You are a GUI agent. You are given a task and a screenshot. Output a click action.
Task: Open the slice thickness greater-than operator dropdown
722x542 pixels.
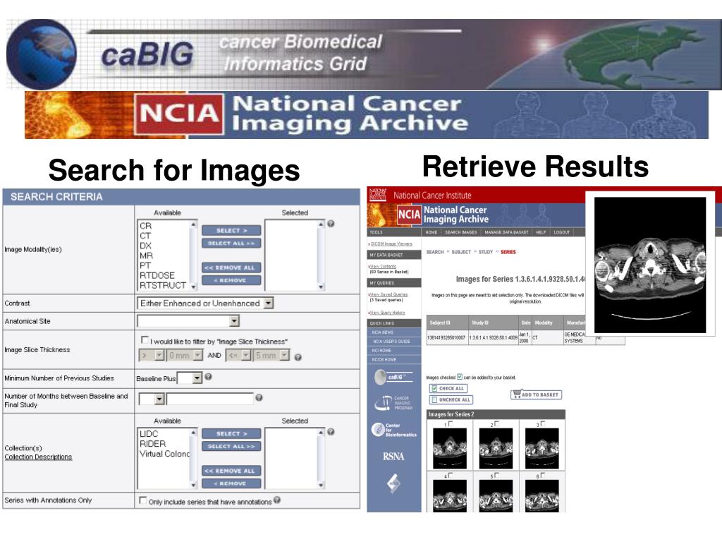pyautogui.click(x=152, y=356)
